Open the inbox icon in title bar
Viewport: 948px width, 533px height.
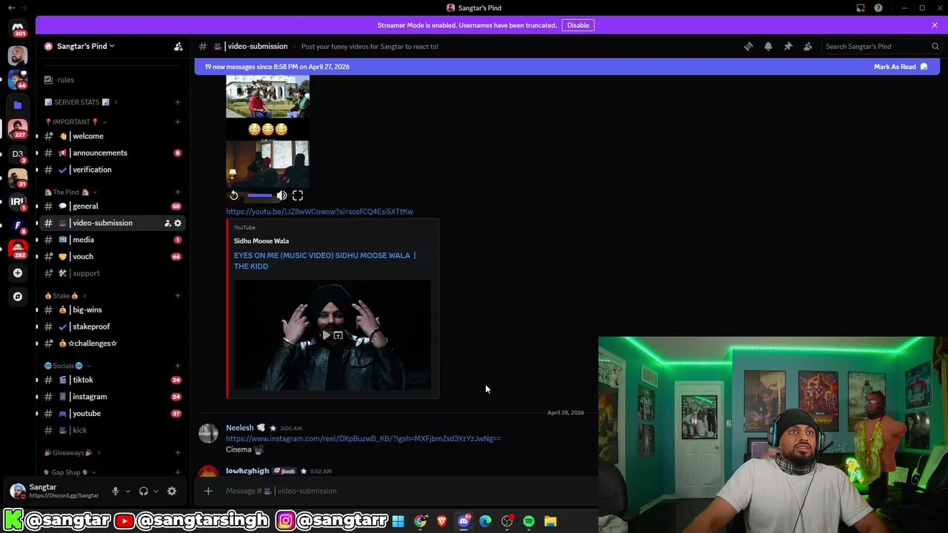pos(861,8)
